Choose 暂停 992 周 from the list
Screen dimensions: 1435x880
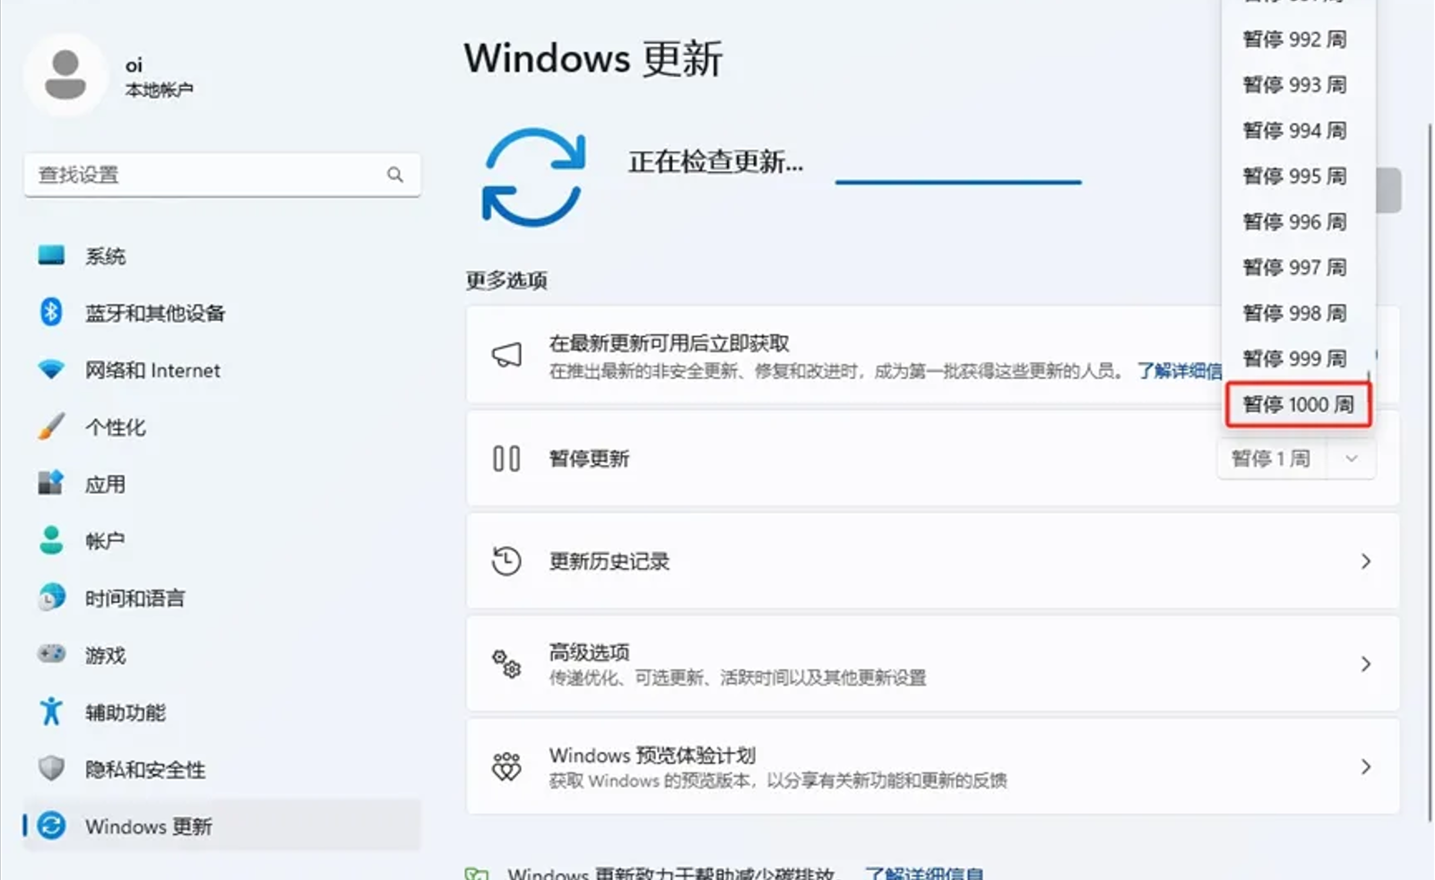coord(1295,39)
